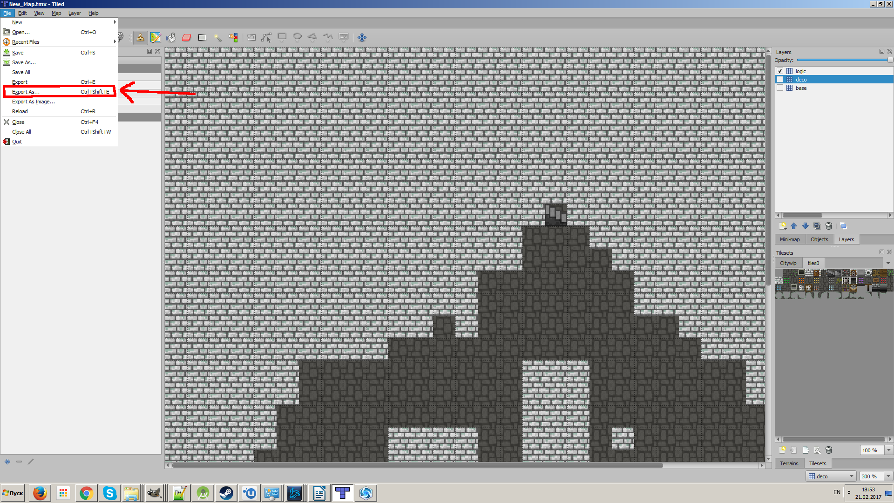894x503 pixels.
Task: Select the Eraser tool
Action: pyautogui.click(x=186, y=38)
